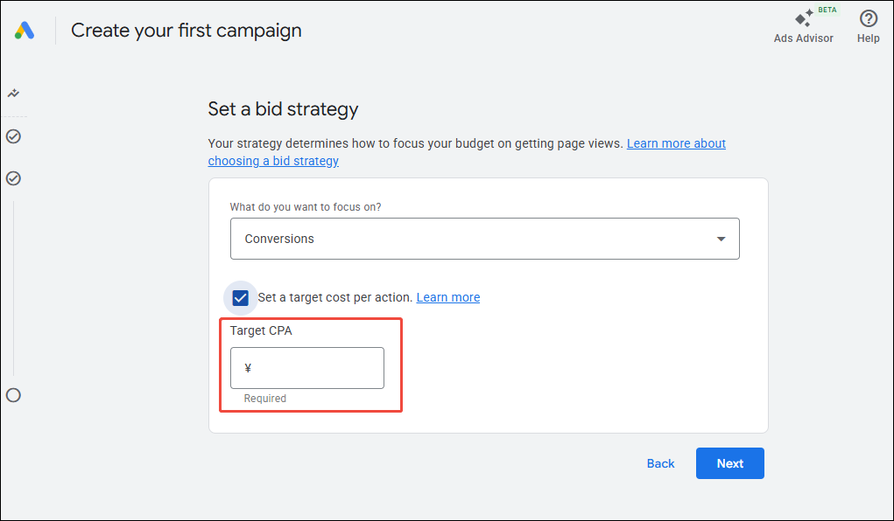Click the BETA badge on Ads Advisor
894x521 pixels.
pos(826,10)
